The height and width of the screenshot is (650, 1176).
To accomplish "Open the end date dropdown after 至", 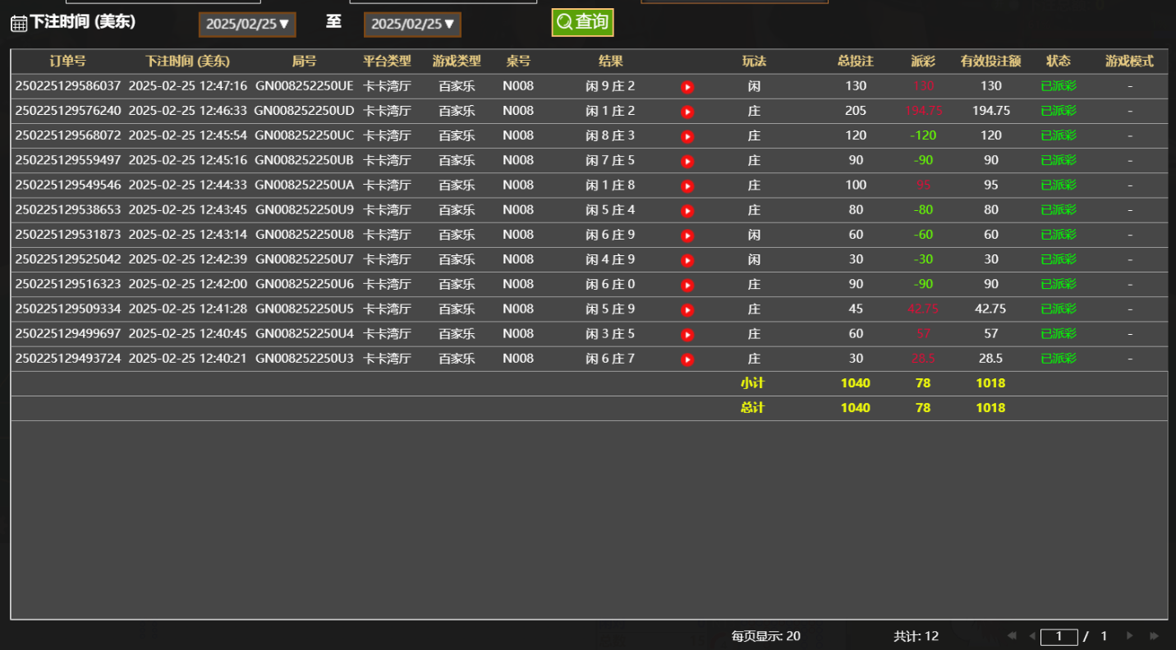I will pyautogui.click(x=412, y=25).
